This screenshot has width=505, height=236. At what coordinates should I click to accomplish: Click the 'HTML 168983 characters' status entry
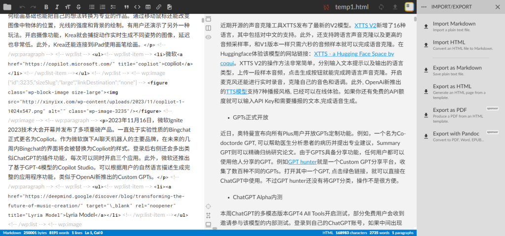click(x=345, y=233)
